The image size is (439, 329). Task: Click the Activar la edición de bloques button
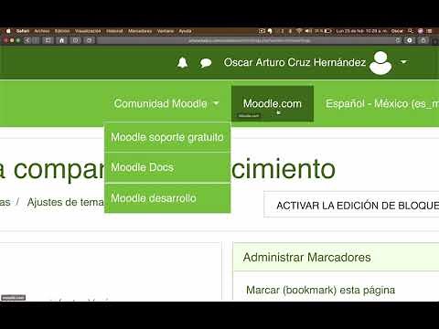click(351, 205)
